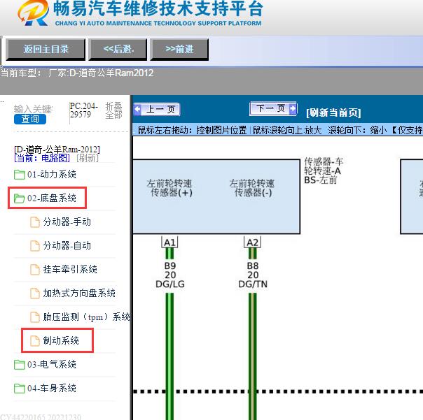
Task: Open the 01-动力系统 tree entry
Action: pyautogui.click(x=52, y=175)
